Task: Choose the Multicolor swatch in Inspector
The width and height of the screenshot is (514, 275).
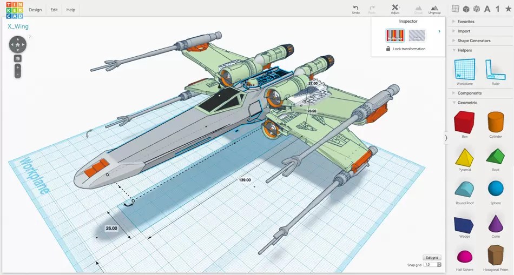Action: click(395, 35)
